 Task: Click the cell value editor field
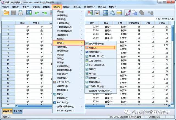coord(90,18)
